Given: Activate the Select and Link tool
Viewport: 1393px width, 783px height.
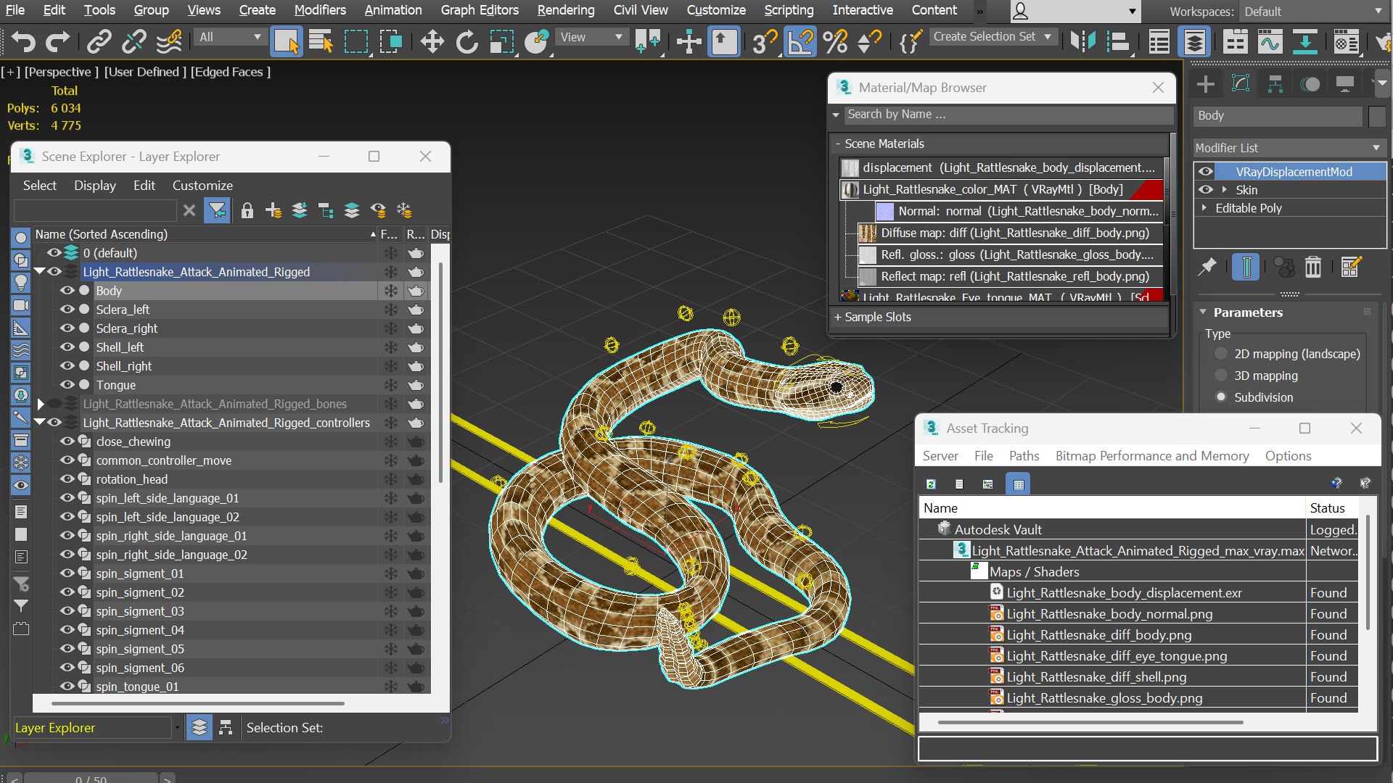Looking at the screenshot, I should point(99,41).
